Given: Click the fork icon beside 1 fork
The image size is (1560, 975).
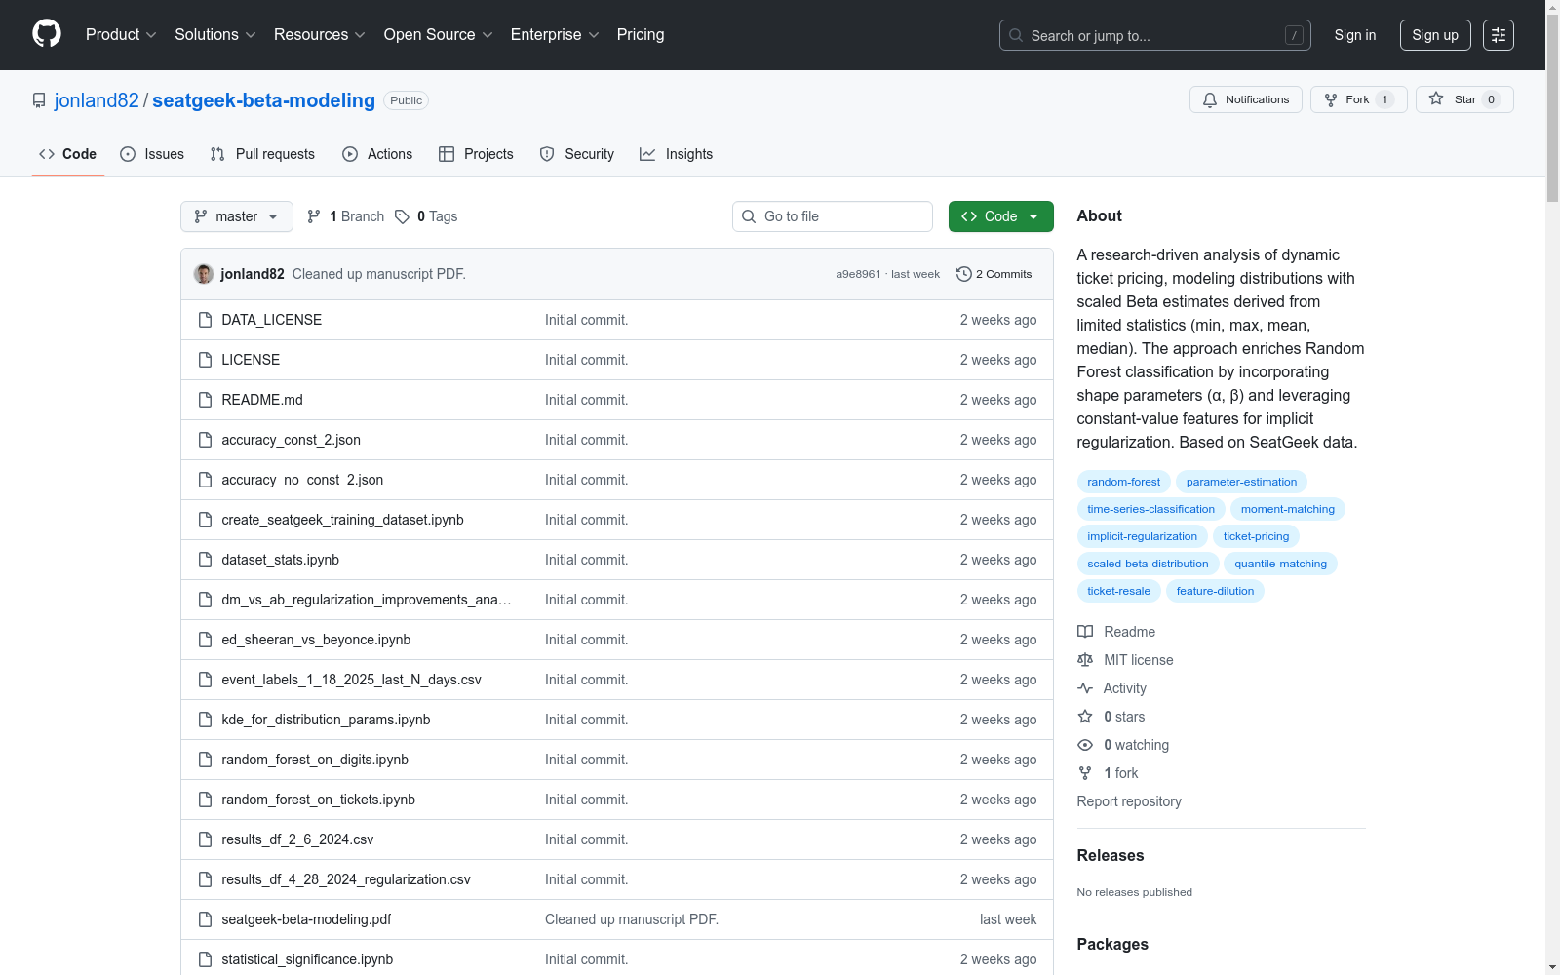Looking at the screenshot, I should (x=1085, y=773).
